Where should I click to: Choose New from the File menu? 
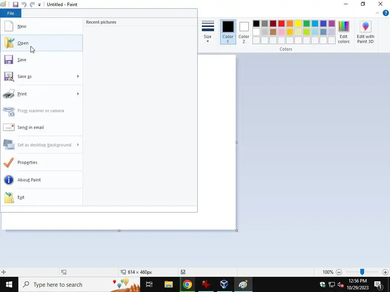(x=42, y=26)
